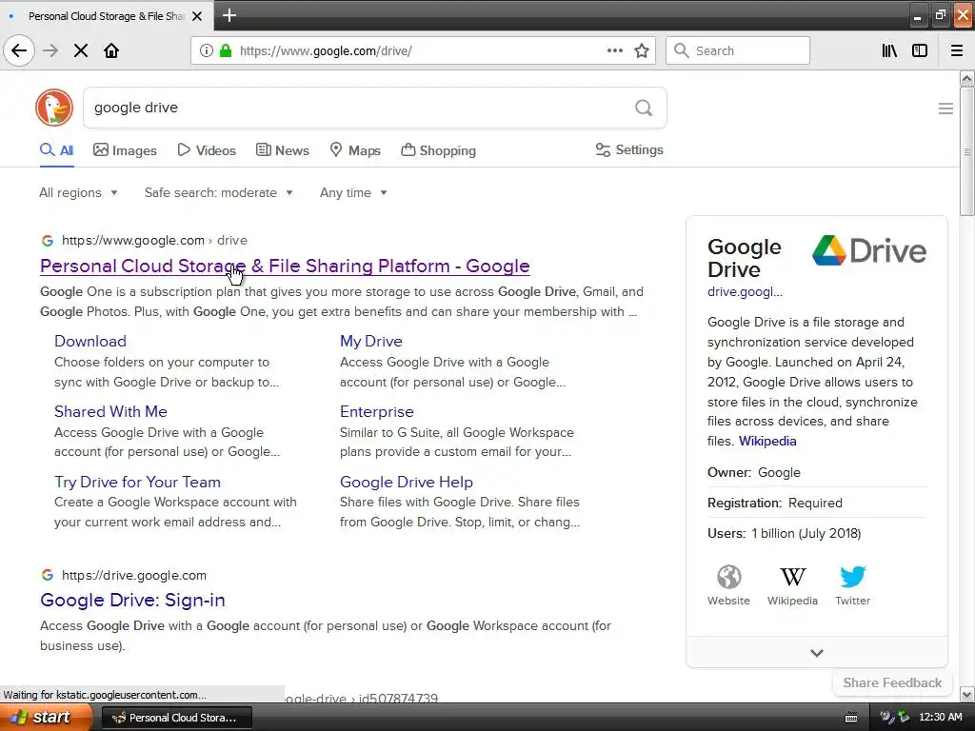The image size is (975, 731).
Task: Switch to the Maps tab
Action: tap(355, 150)
